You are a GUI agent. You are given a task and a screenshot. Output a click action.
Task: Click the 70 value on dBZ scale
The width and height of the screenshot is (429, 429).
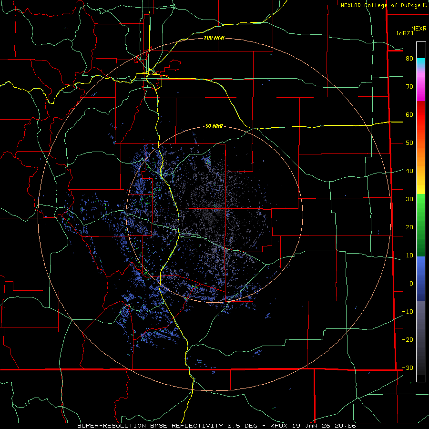point(409,86)
